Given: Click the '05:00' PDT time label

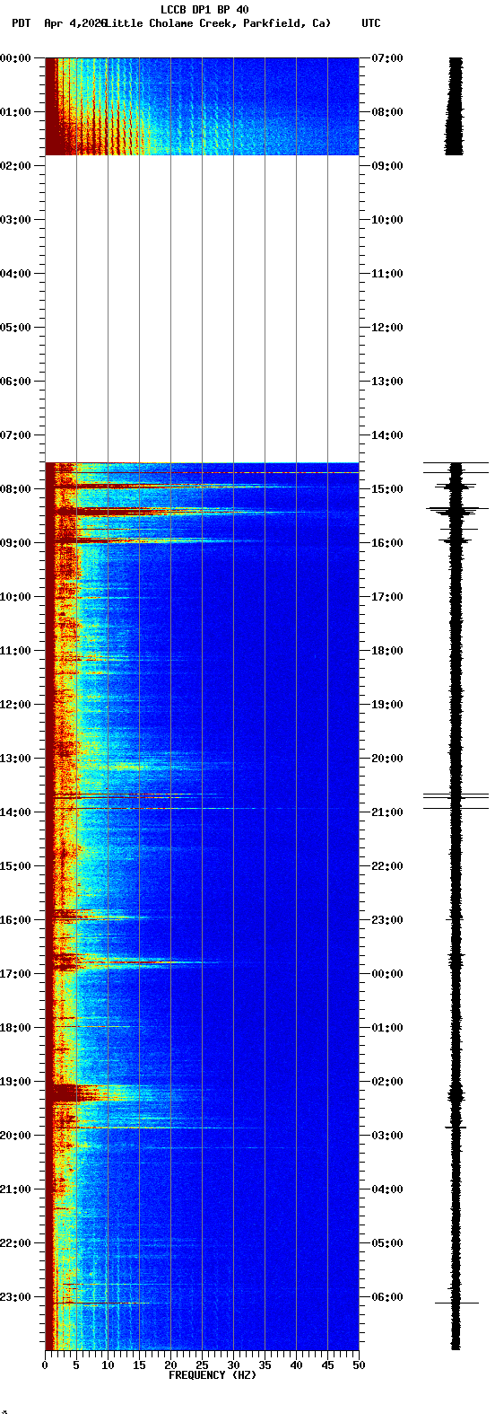Looking at the screenshot, I should 16,328.
